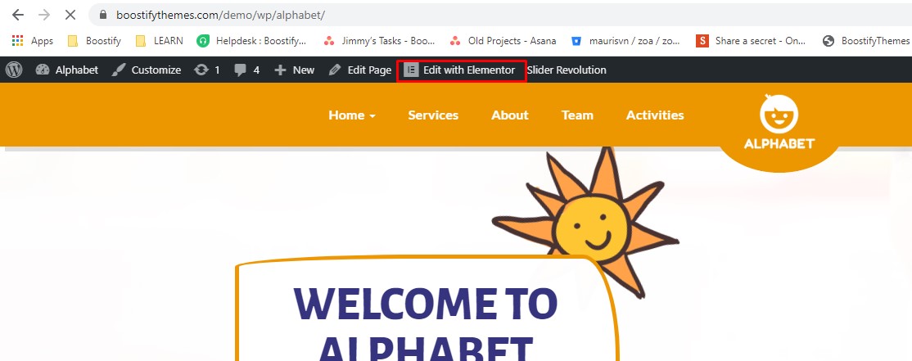Open the Activities nav link

click(655, 115)
